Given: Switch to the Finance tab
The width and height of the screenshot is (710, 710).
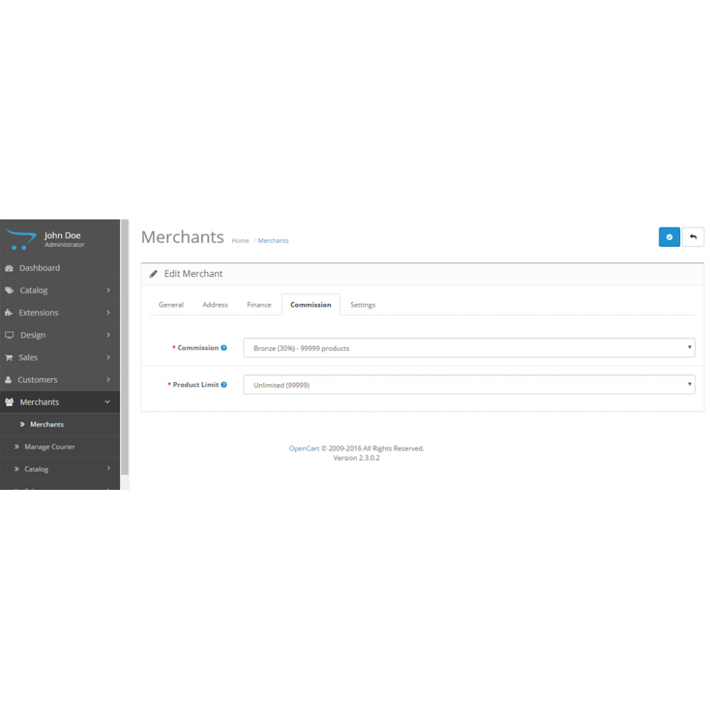Looking at the screenshot, I should pyautogui.click(x=258, y=304).
